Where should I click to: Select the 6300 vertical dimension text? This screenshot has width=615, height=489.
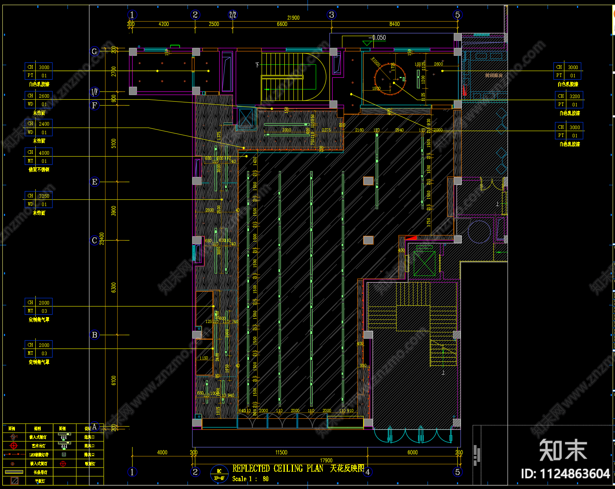(114, 288)
